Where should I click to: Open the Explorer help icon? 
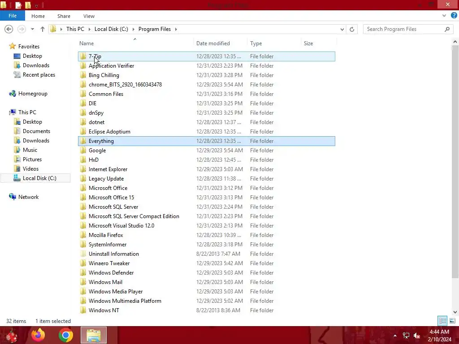pyautogui.click(x=454, y=16)
